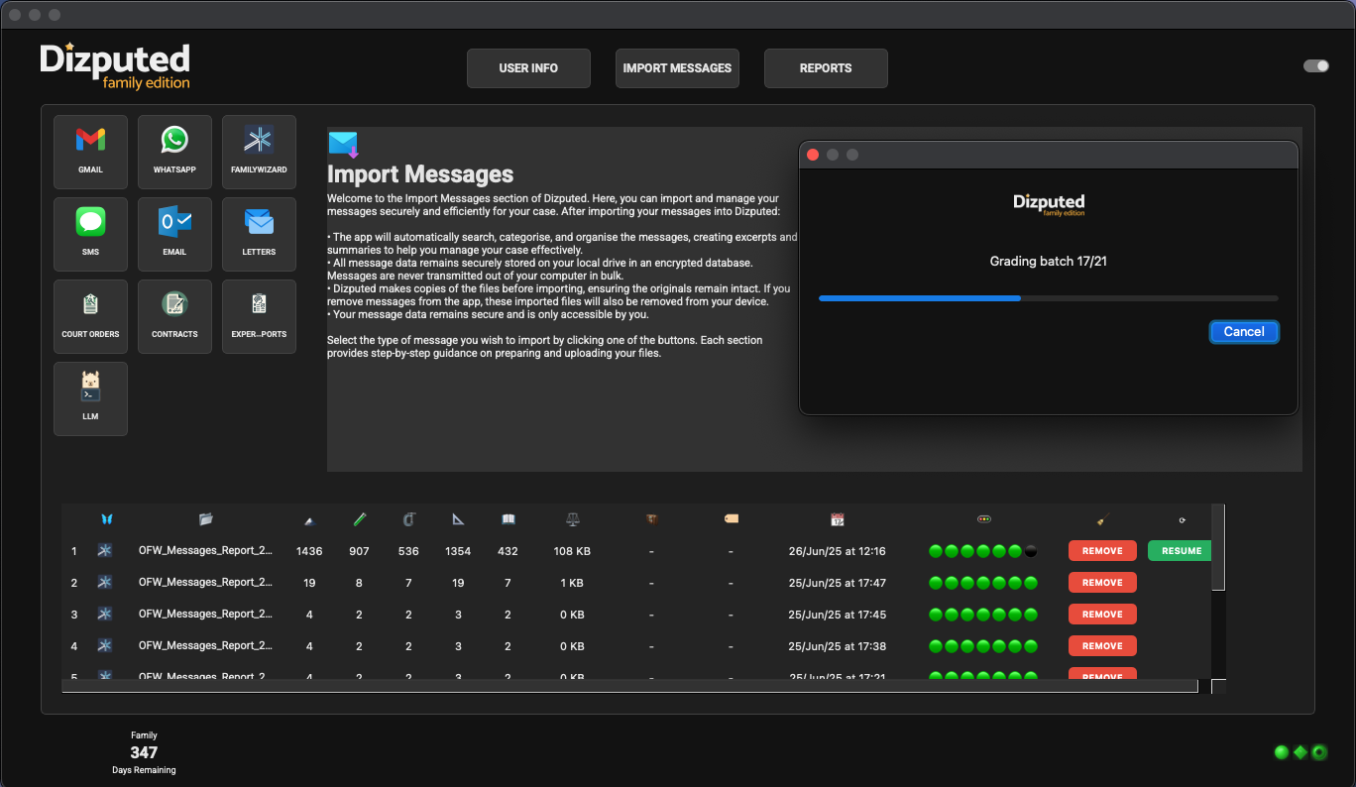Choose the FamilyWizard import source
The height and width of the screenshot is (787, 1356).
click(x=259, y=152)
